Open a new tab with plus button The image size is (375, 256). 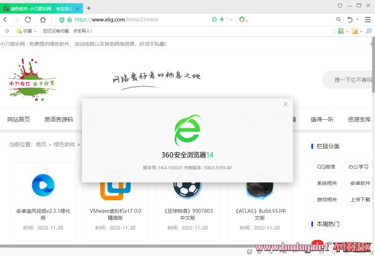89,8
